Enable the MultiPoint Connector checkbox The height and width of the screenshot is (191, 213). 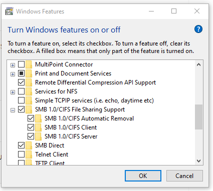click(x=21, y=64)
